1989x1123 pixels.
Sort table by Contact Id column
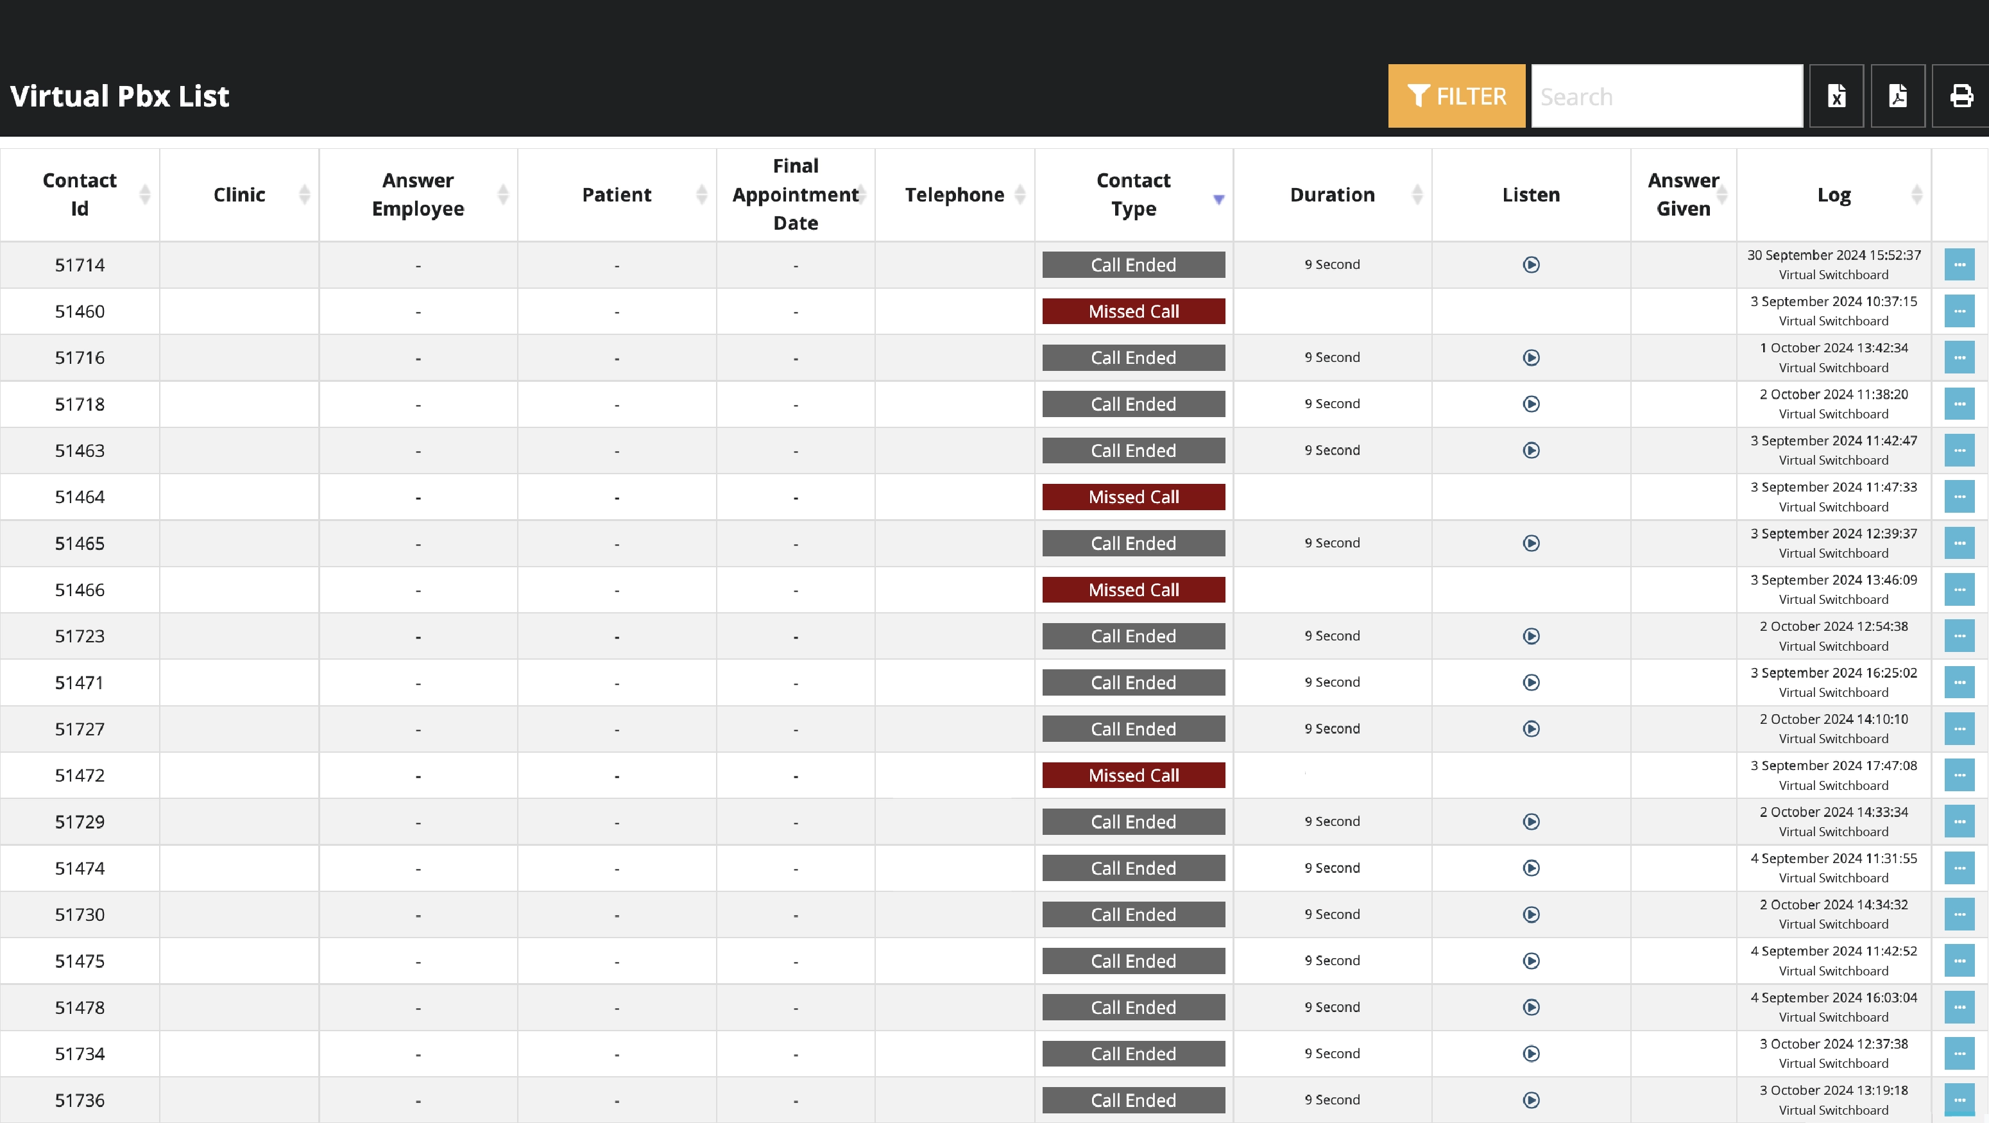pos(80,194)
